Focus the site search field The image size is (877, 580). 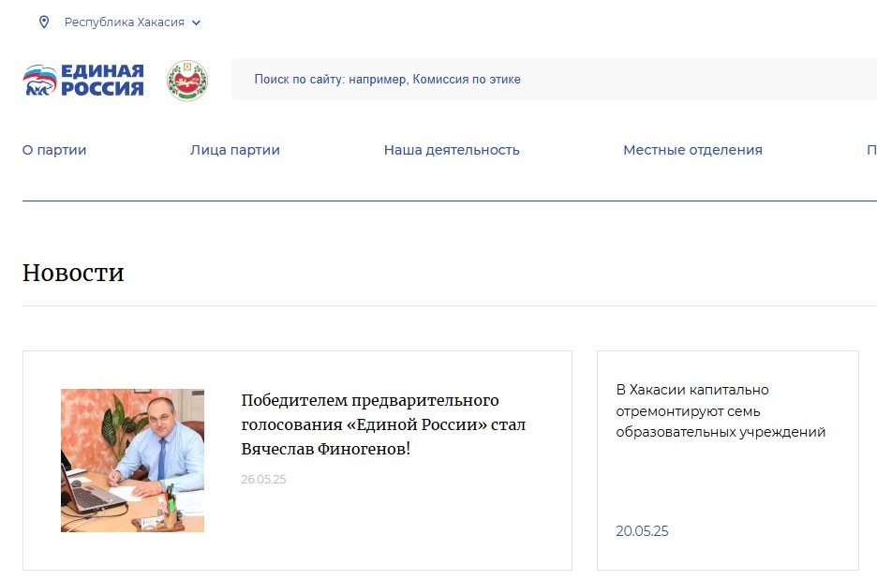pyautogui.click(x=553, y=80)
